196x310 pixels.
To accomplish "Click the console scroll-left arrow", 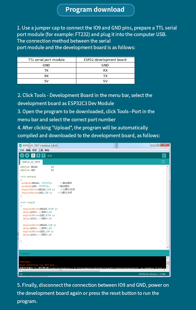I will point(20,270).
